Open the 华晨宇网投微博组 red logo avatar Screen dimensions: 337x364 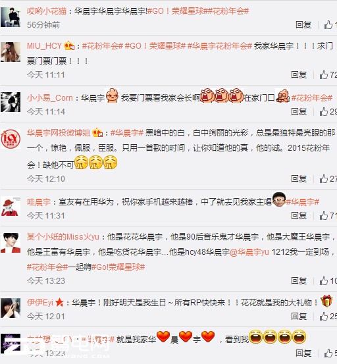(x=11, y=139)
